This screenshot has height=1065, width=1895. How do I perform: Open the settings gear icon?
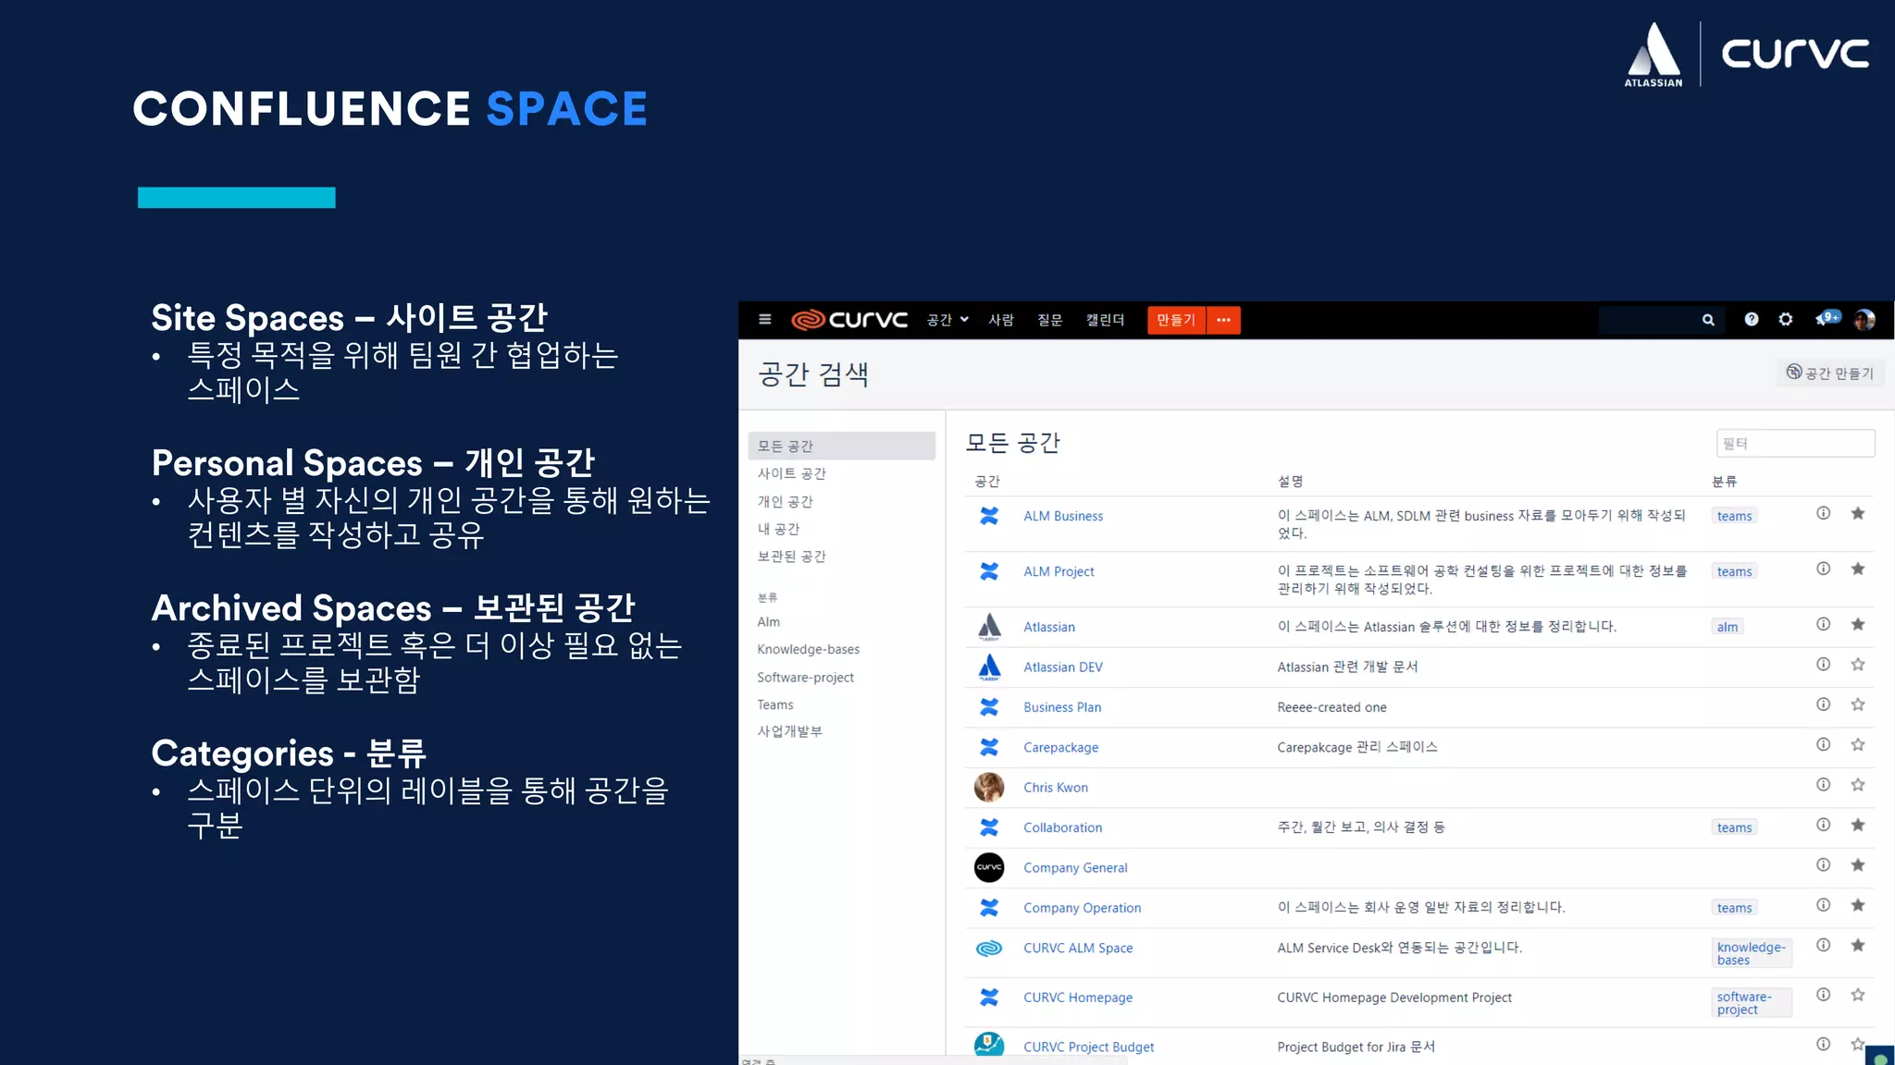click(x=1785, y=319)
